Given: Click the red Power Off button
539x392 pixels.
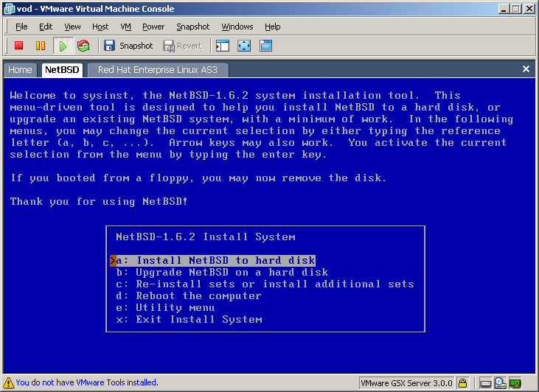Looking at the screenshot, I should tap(18, 46).
